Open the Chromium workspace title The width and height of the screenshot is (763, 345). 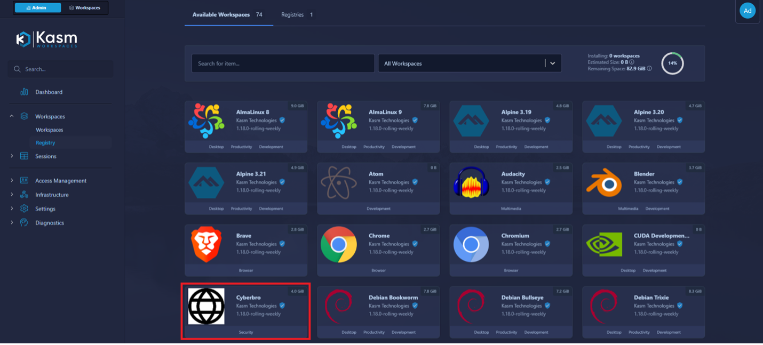tap(515, 236)
